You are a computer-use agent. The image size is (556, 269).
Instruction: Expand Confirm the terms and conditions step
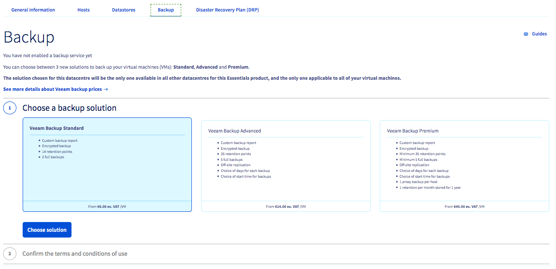tap(75, 254)
